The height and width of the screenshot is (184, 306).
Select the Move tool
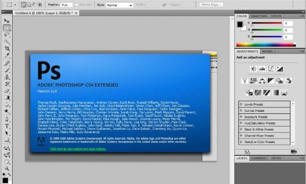coord(7,21)
